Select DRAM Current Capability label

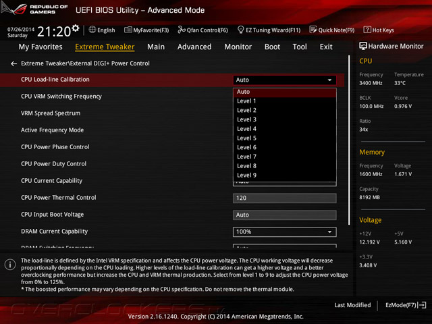pyautogui.click(x=54, y=232)
